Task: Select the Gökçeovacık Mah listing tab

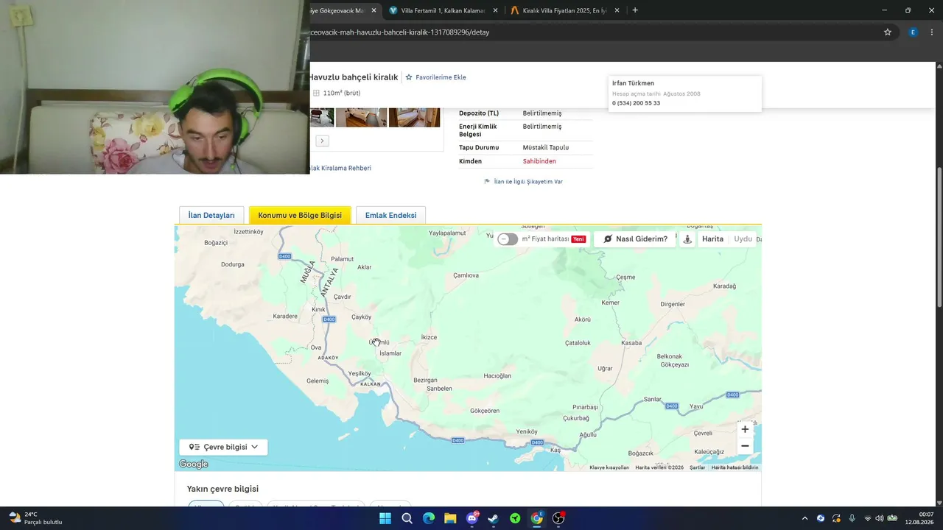Action: [337, 10]
